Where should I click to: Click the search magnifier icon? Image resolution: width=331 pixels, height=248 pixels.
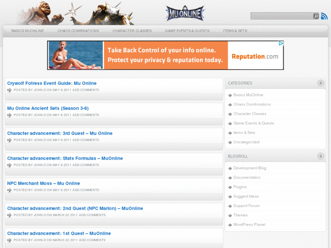click(316, 16)
